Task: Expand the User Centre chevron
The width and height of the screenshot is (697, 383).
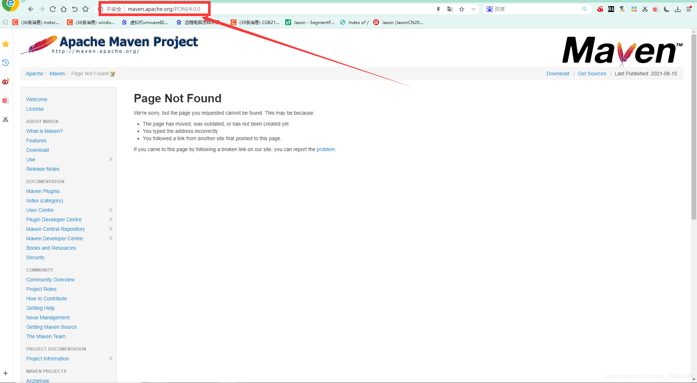Action: tap(111, 210)
